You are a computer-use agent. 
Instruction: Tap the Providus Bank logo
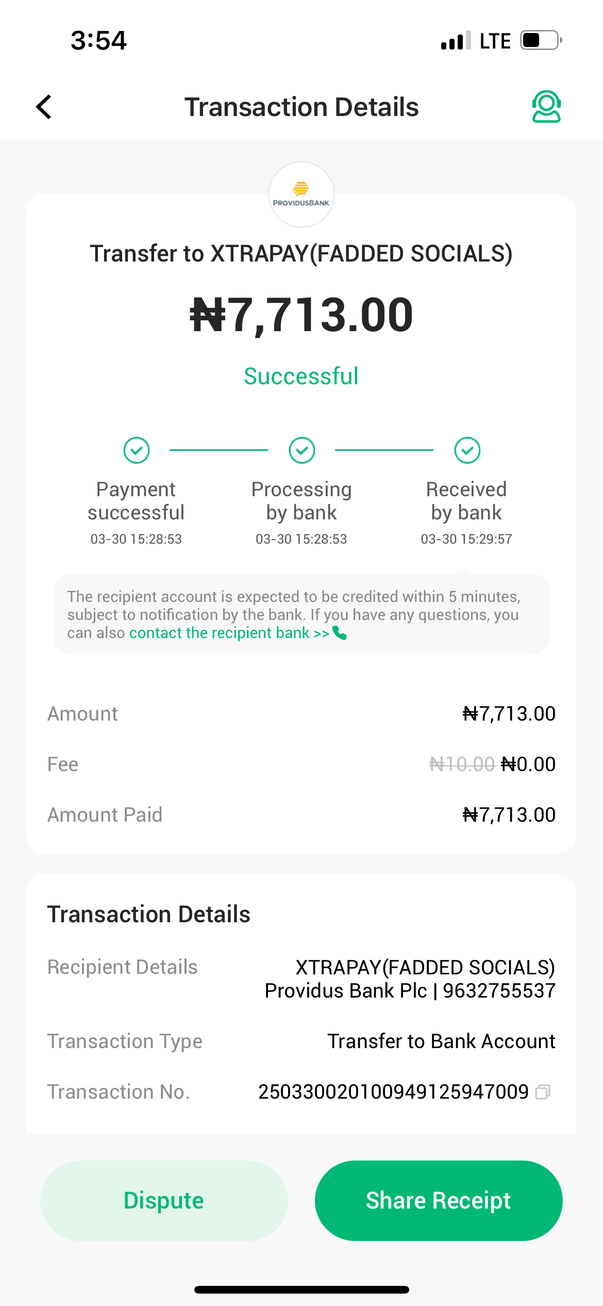point(301,194)
